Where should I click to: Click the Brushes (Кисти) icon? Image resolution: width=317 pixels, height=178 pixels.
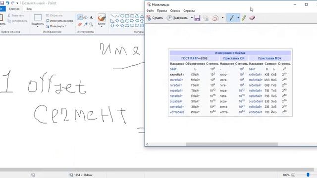click(102, 18)
